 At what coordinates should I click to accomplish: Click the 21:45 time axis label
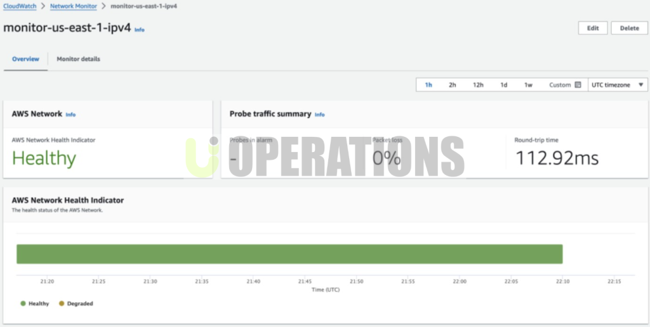pos(305,281)
